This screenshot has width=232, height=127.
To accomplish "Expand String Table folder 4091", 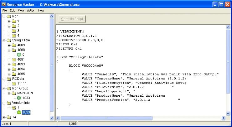I will click(x=9, y=60).
